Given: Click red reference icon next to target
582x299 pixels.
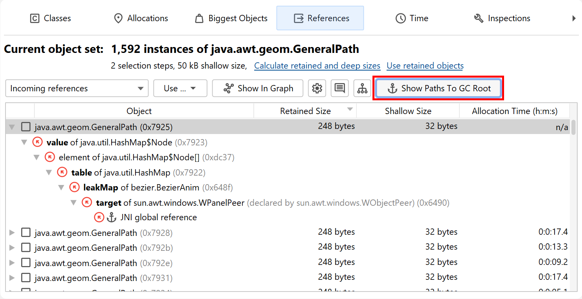Looking at the screenshot, I should [87, 203].
